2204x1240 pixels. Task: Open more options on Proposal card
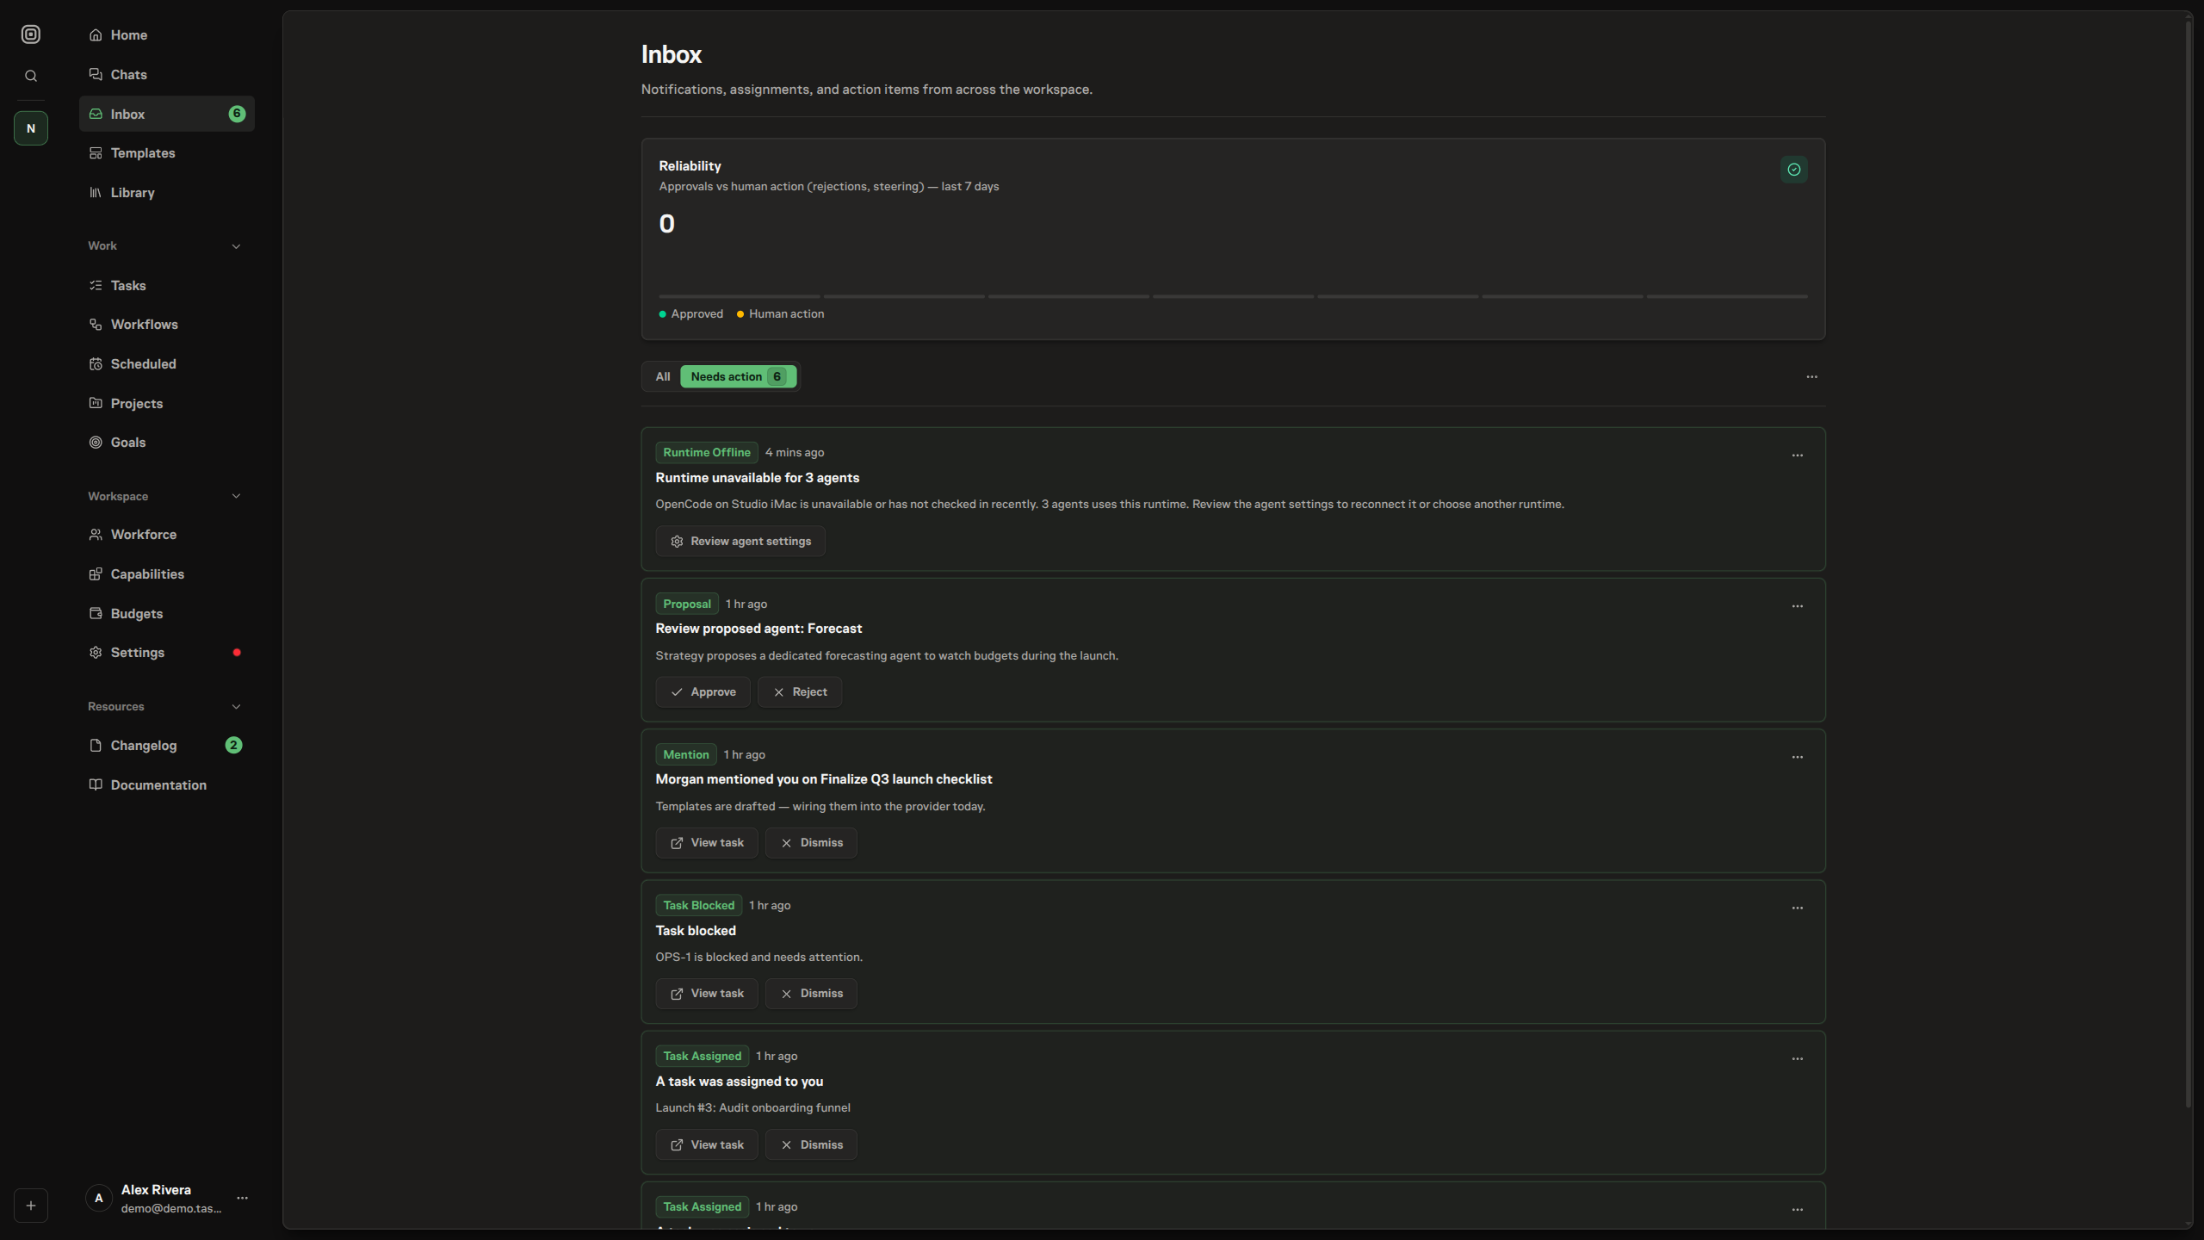[x=1798, y=606]
